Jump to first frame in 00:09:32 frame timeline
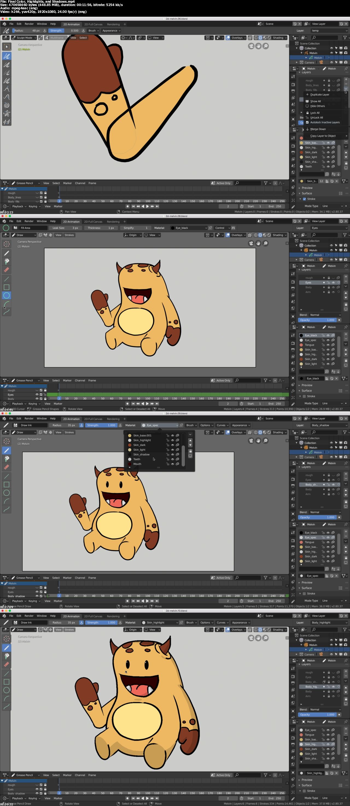Image resolution: width=350 pixels, height=806 pixels. pos(133,798)
